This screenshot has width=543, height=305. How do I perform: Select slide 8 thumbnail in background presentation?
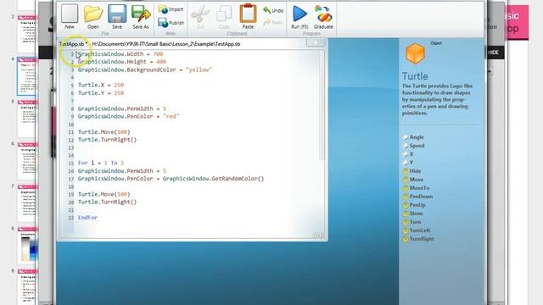[26, 245]
